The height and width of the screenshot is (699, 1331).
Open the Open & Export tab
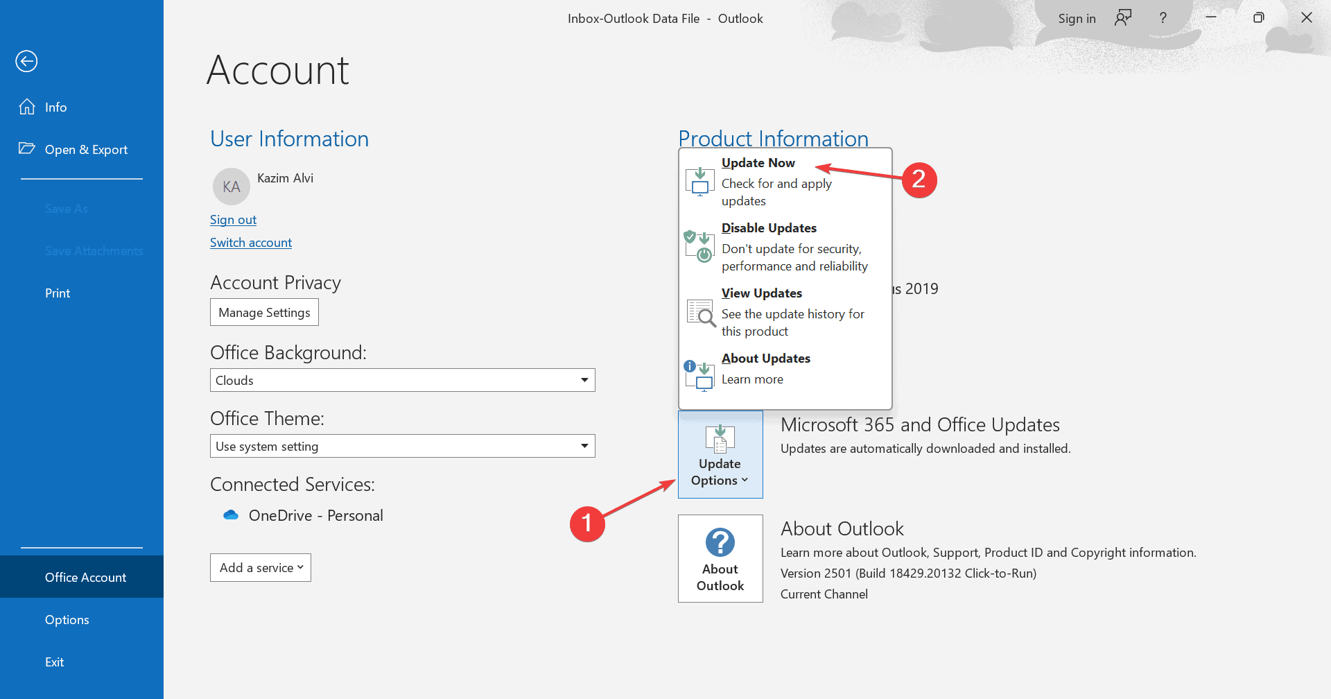pyautogui.click(x=82, y=149)
